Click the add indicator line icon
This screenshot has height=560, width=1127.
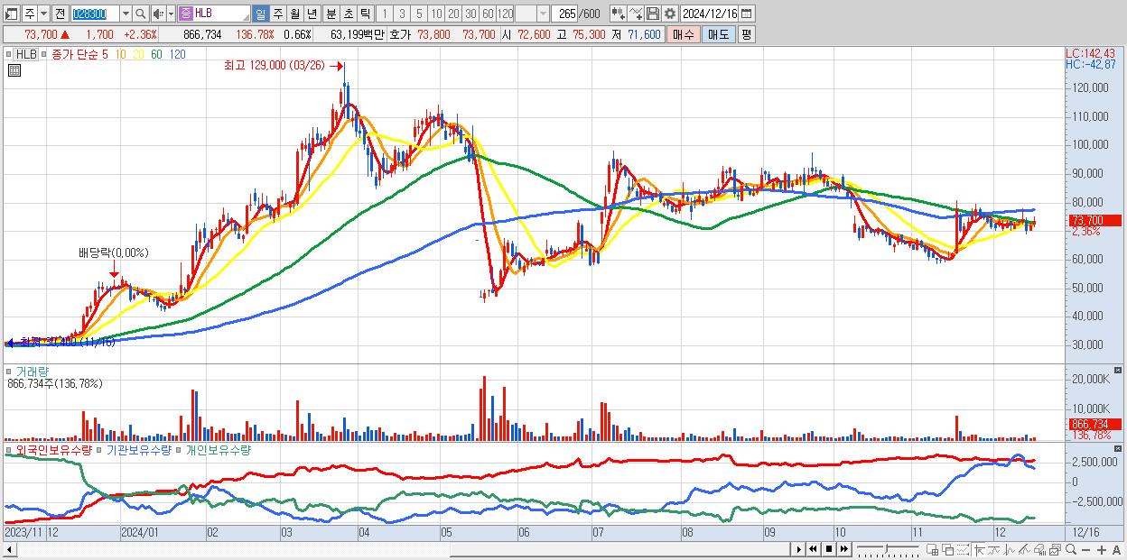[x=636, y=14]
